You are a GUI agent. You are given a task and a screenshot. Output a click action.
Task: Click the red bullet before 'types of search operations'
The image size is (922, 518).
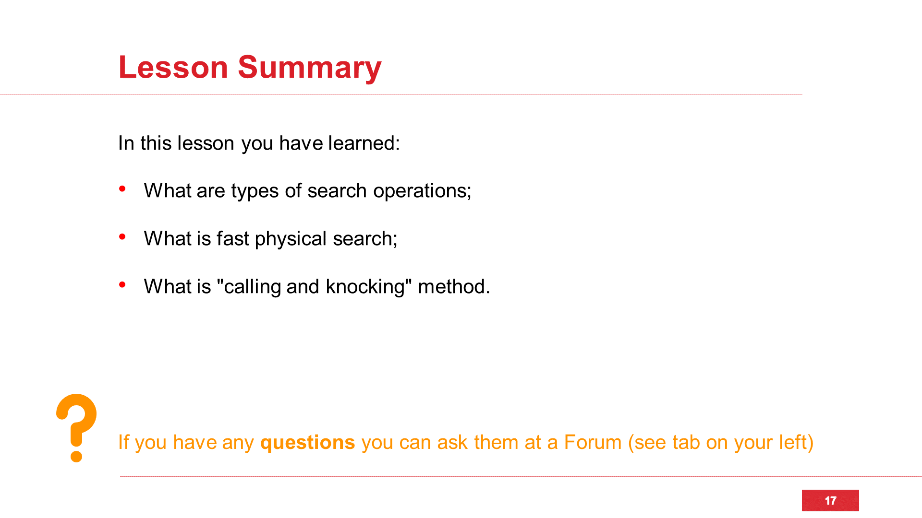coord(122,189)
